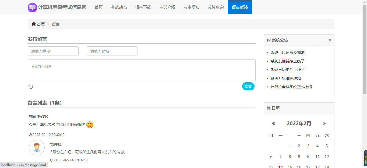Expand system announcements double-chevron
Screen dimensions: 367x168
pyautogui.click(x=330, y=40)
